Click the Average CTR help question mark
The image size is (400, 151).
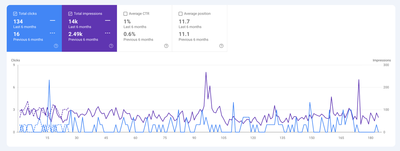coord(166,46)
